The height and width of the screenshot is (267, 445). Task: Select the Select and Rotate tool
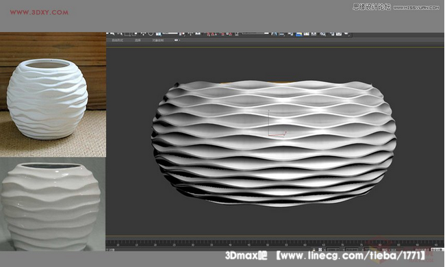151,34
